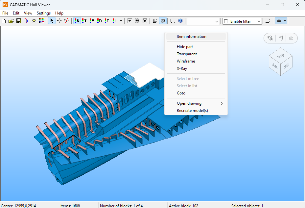Image resolution: width=305 pixels, height=208 pixels.
Task: Toggle the M color mode swatch button
Action: pos(92,21)
